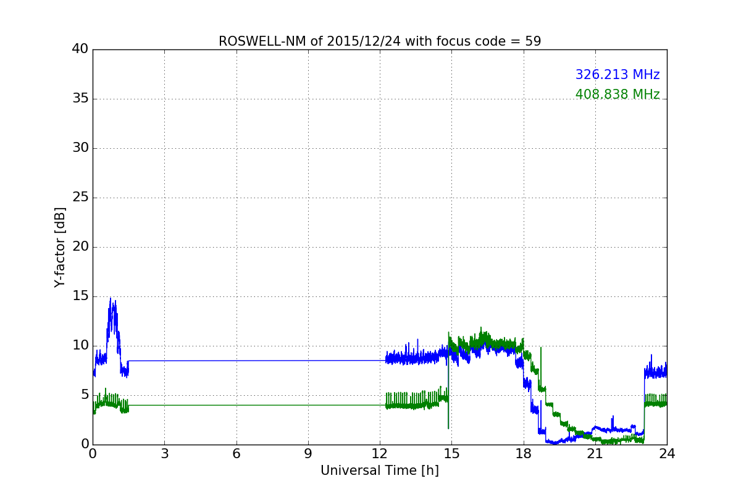Click the x-axis tick label 18
The width and height of the screenshot is (741, 494).
coord(524,454)
